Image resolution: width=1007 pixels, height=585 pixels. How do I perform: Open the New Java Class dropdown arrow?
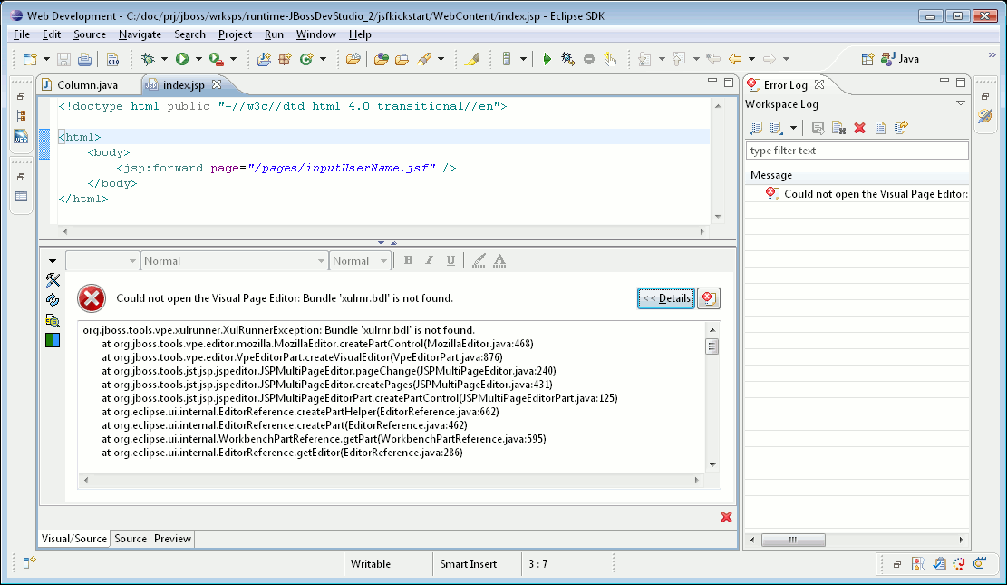(323, 59)
